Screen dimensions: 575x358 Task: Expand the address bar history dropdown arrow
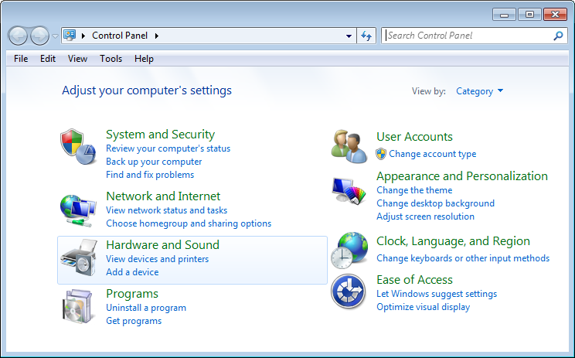tap(349, 36)
